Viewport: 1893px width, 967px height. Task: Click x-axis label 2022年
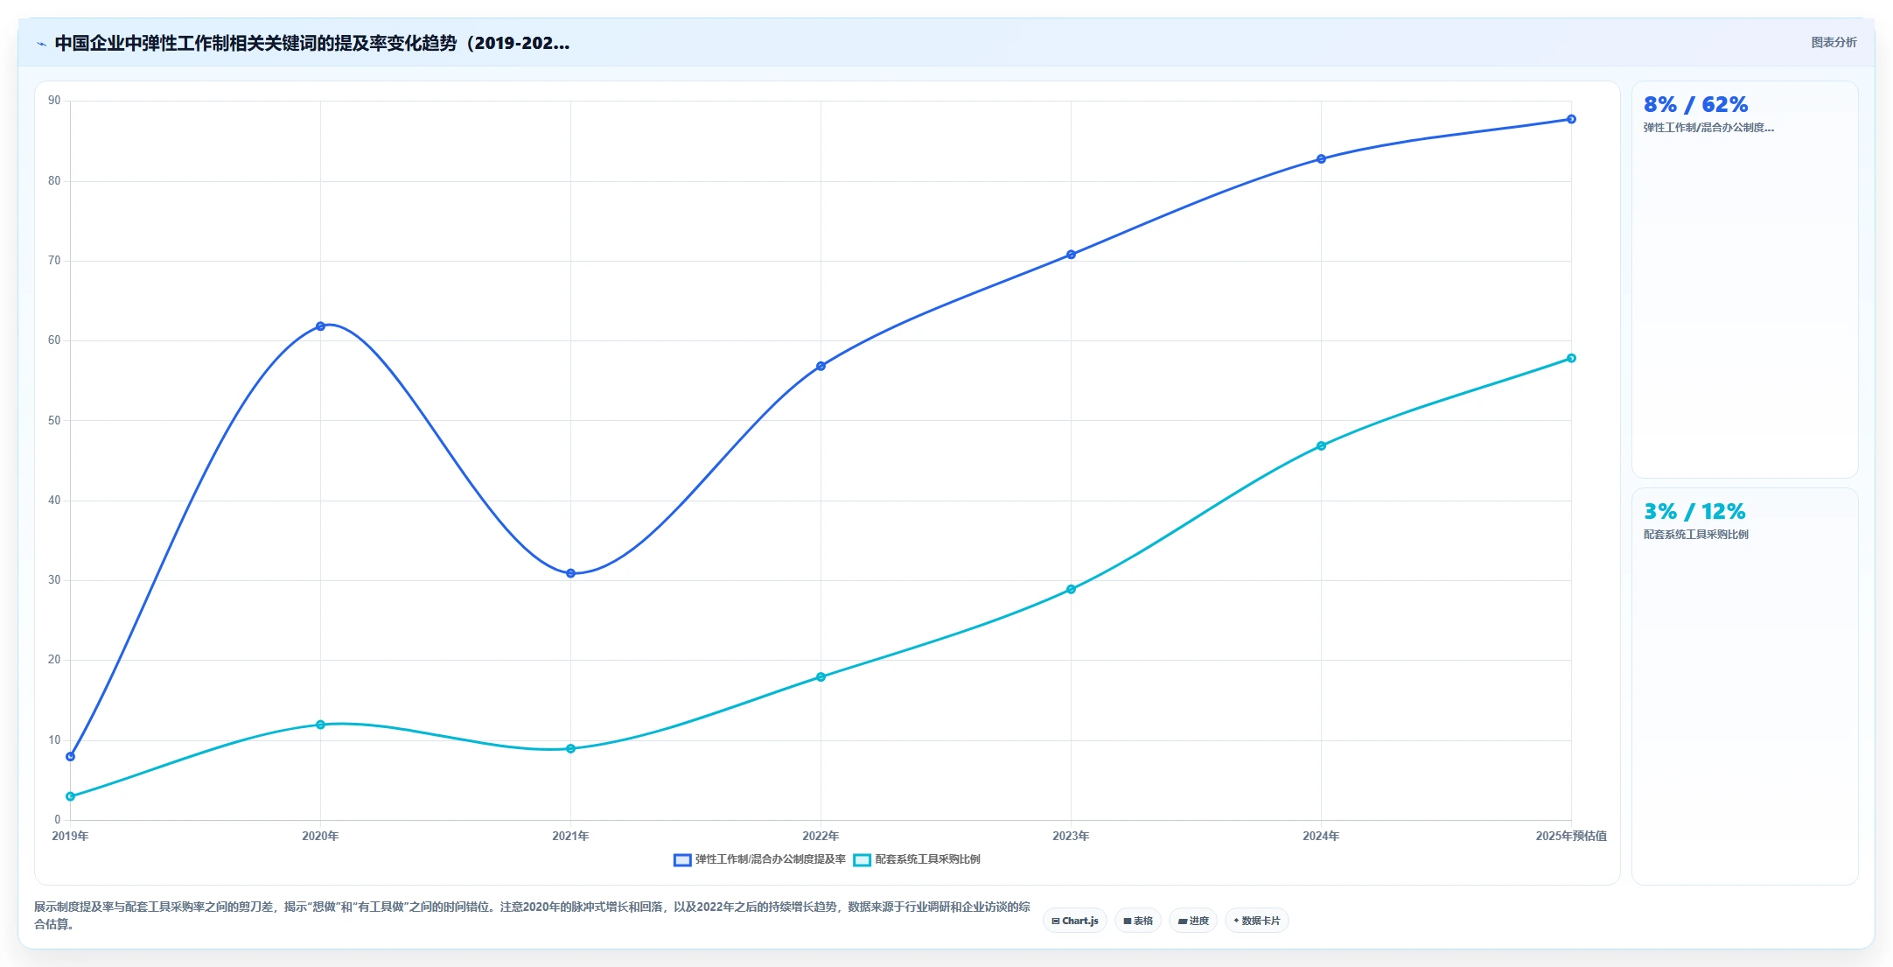821,836
